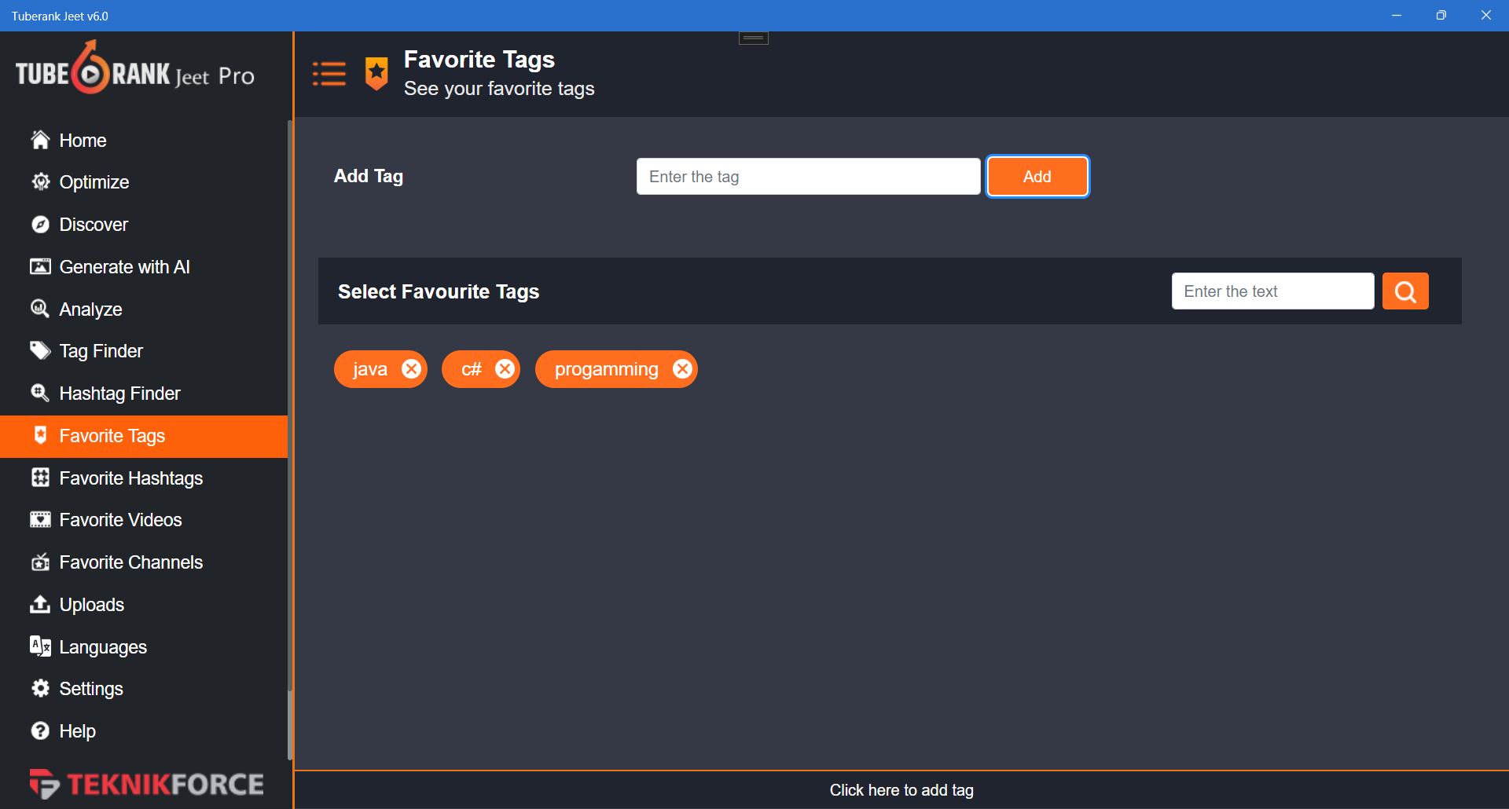The height and width of the screenshot is (809, 1509).
Task: Click the Settings cog icon
Action: tap(40, 689)
